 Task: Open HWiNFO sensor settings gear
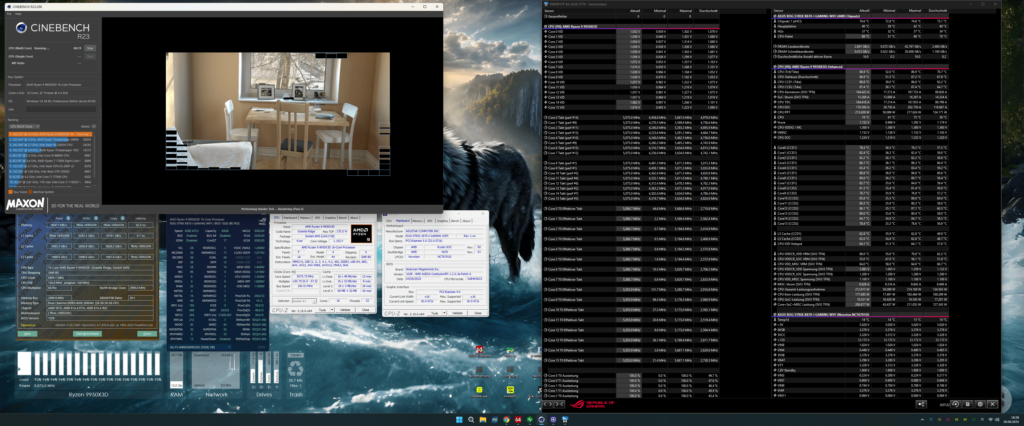pos(980,404)
